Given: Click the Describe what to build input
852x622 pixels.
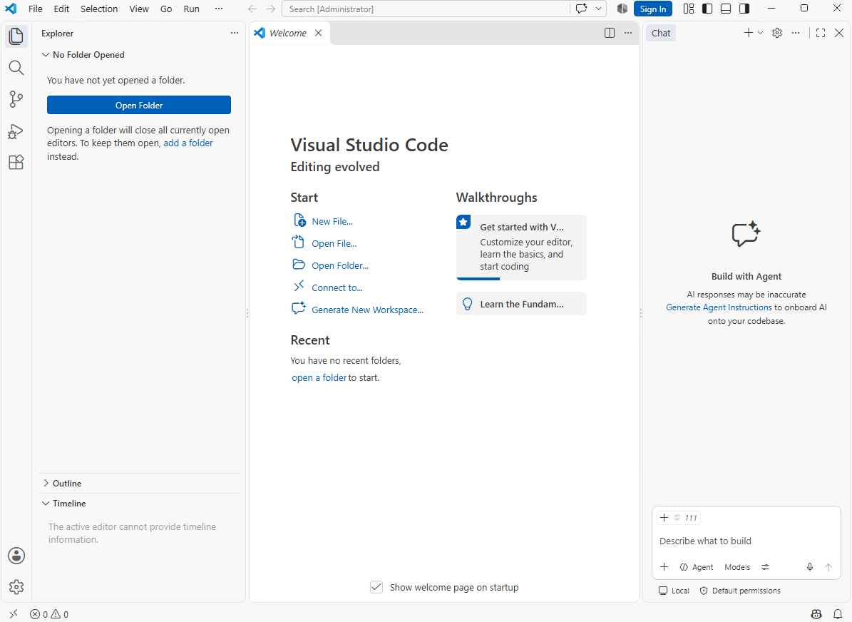Looking at the screenshot, I should [x=746, y=541].
